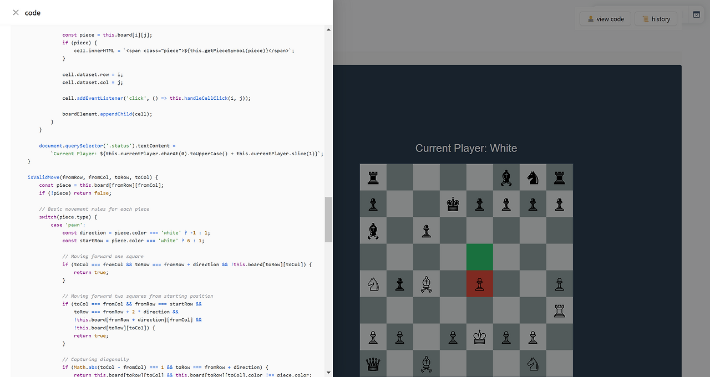Select the black rook on h8
The width and height of the screenshot is (710, 377).
[560, 177]
